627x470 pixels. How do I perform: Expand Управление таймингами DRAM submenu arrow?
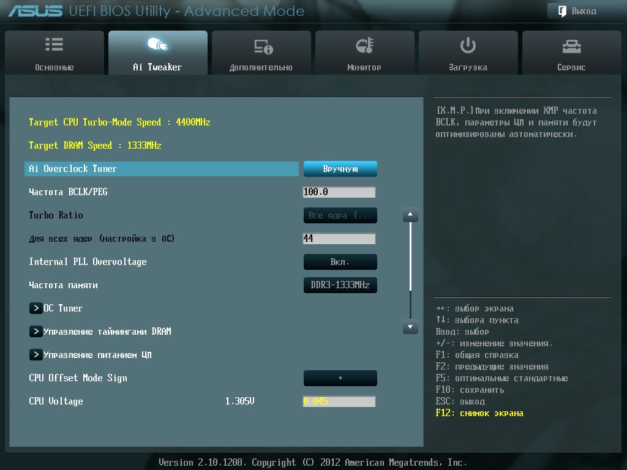[x=36, y=331]
